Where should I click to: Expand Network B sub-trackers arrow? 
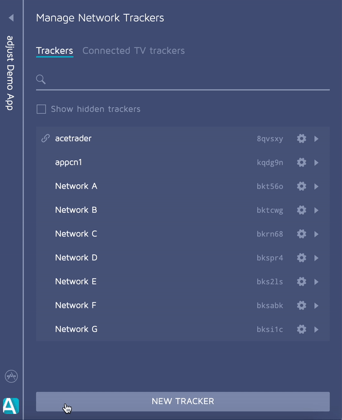[316, 210]
